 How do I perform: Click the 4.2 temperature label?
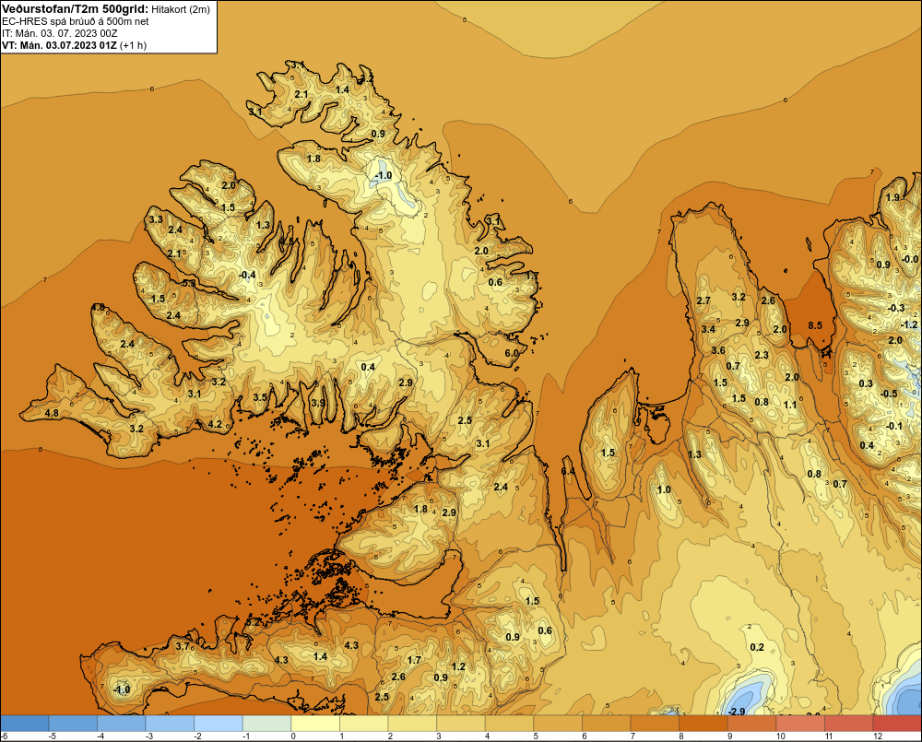pyautogui.click(x=215, y=424)
